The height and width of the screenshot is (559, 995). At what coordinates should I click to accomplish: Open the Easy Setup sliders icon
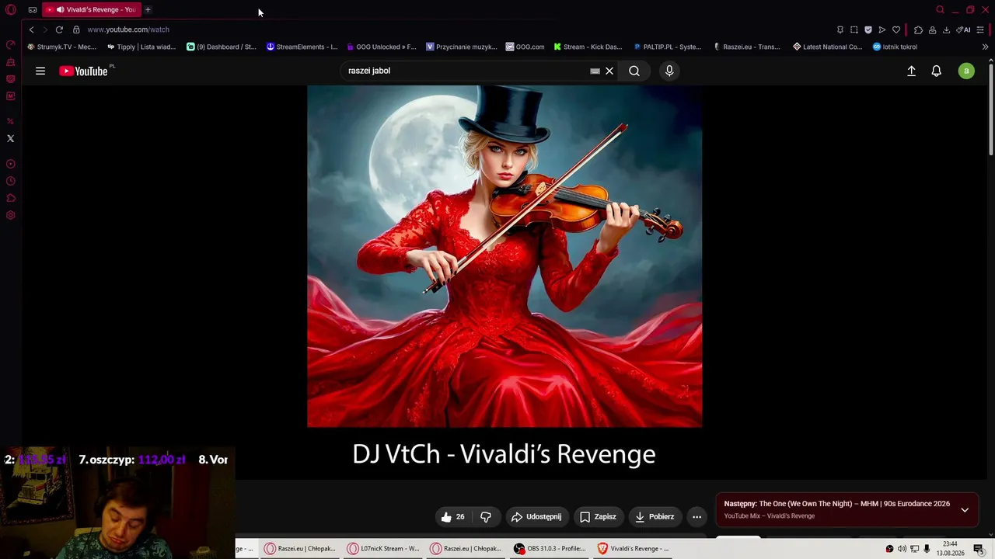click(981, 30)
